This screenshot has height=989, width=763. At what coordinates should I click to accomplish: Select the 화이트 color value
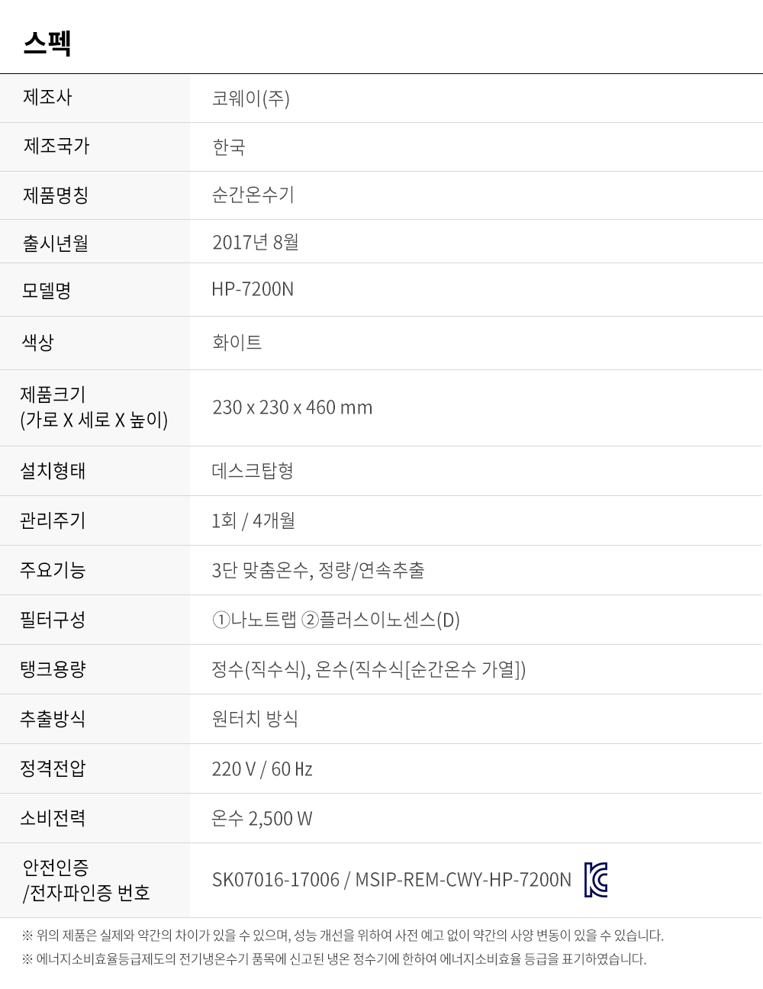pyautogui.click(x=237, y=342)
